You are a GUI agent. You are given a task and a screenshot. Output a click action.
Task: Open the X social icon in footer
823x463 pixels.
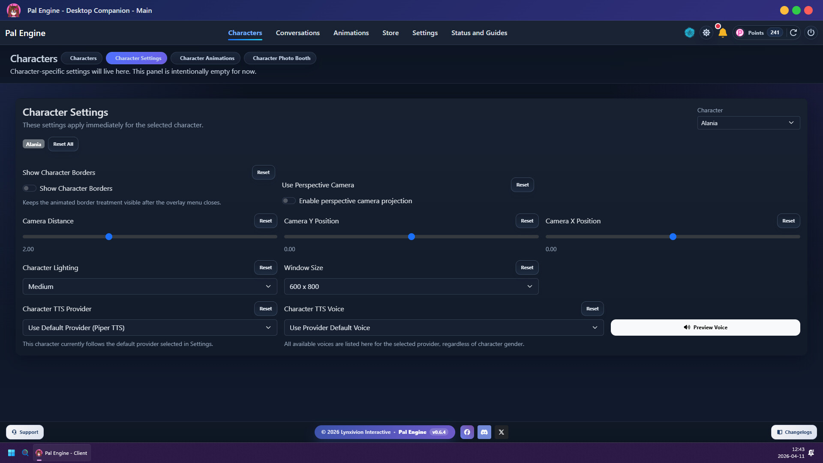[502, 432]
